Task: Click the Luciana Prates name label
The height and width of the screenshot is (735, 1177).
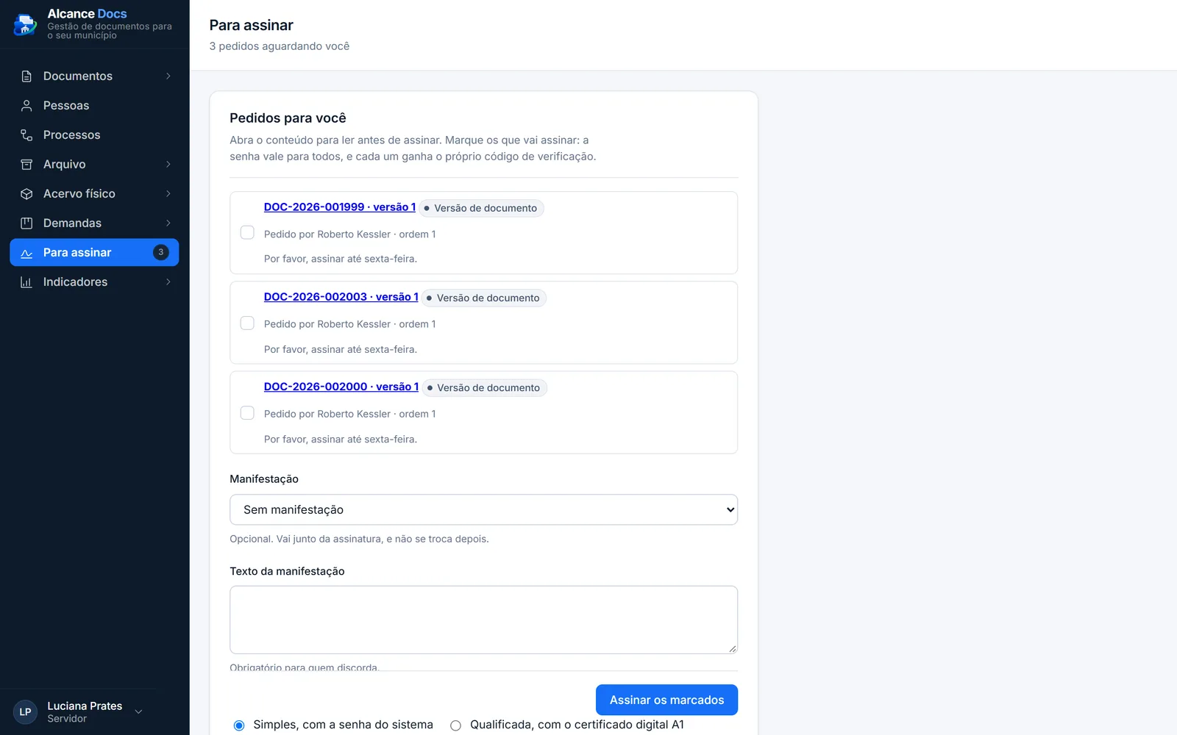Action: point(85,706)
